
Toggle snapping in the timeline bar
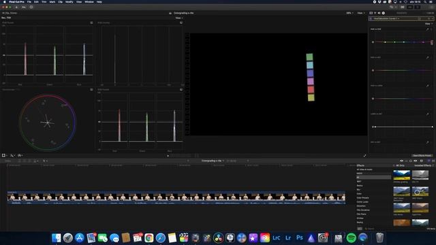pos(416,161)
